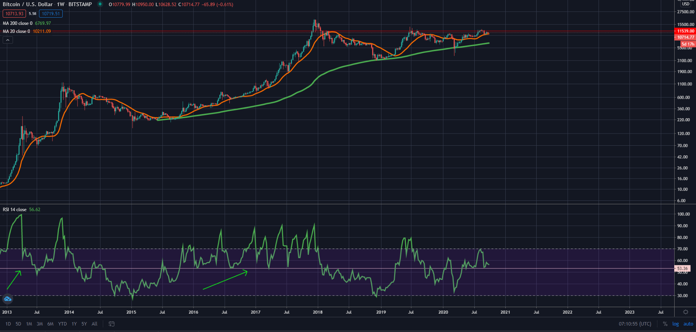Viewport: 696px width, 332px height.
Task: Open chart settings via the gear icon
Action: point(686,312)
